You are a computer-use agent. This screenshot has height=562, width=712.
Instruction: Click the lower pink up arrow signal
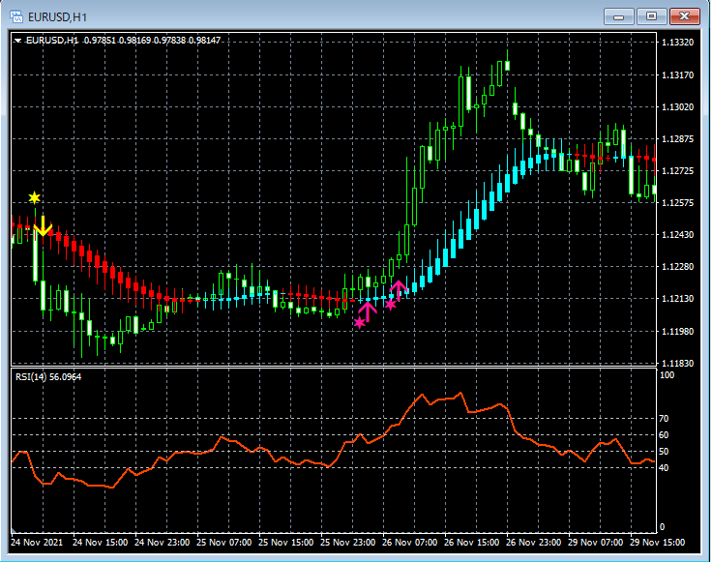pos(367,311)
